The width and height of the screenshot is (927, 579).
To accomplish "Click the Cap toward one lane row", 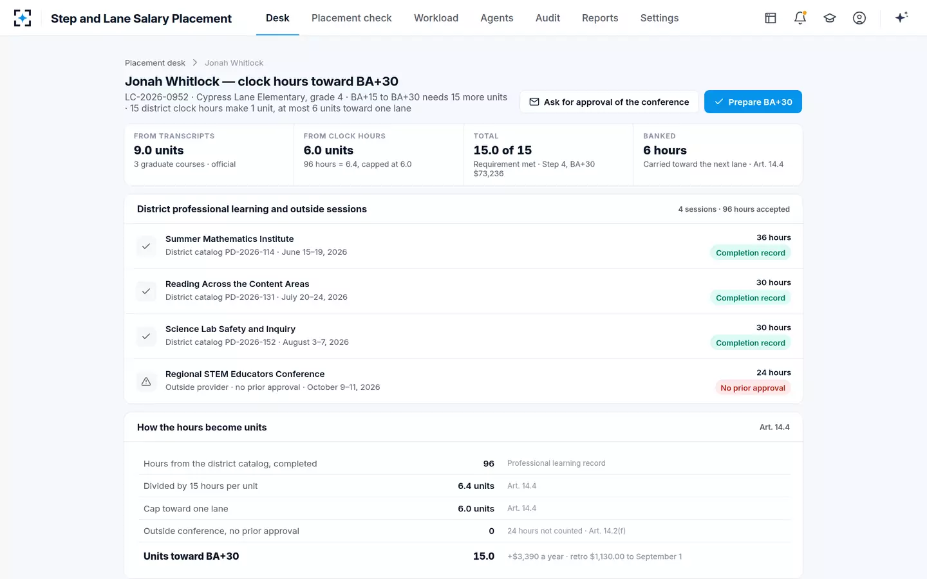I will [464, 508].
